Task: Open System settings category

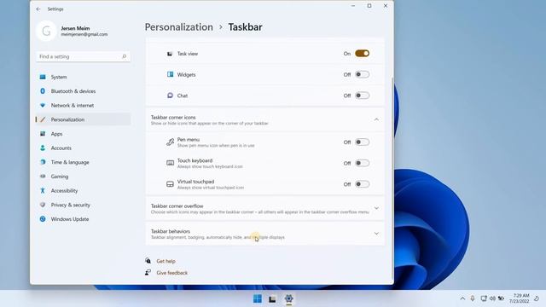Action: (x=84, y=77)
